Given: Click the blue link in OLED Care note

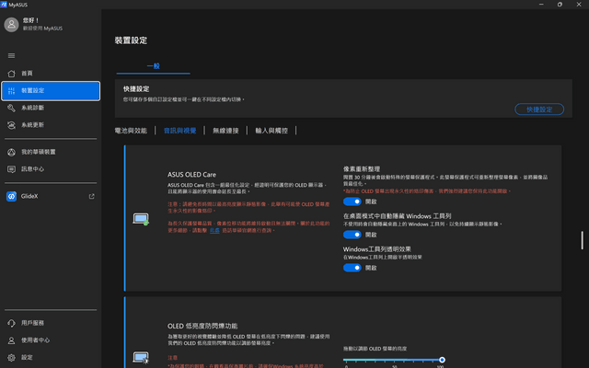Looking at the screenshot, I should pyautogui.click(x=214, y=230).
